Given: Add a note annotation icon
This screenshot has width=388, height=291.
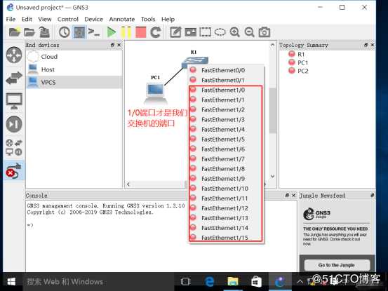Looking at the screenshot, I should pyautogui.click(x=175, y=32).
